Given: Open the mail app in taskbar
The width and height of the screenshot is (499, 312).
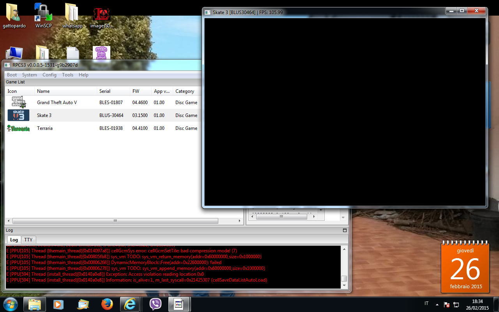Looking at the screenshot, I should point(83,304).
